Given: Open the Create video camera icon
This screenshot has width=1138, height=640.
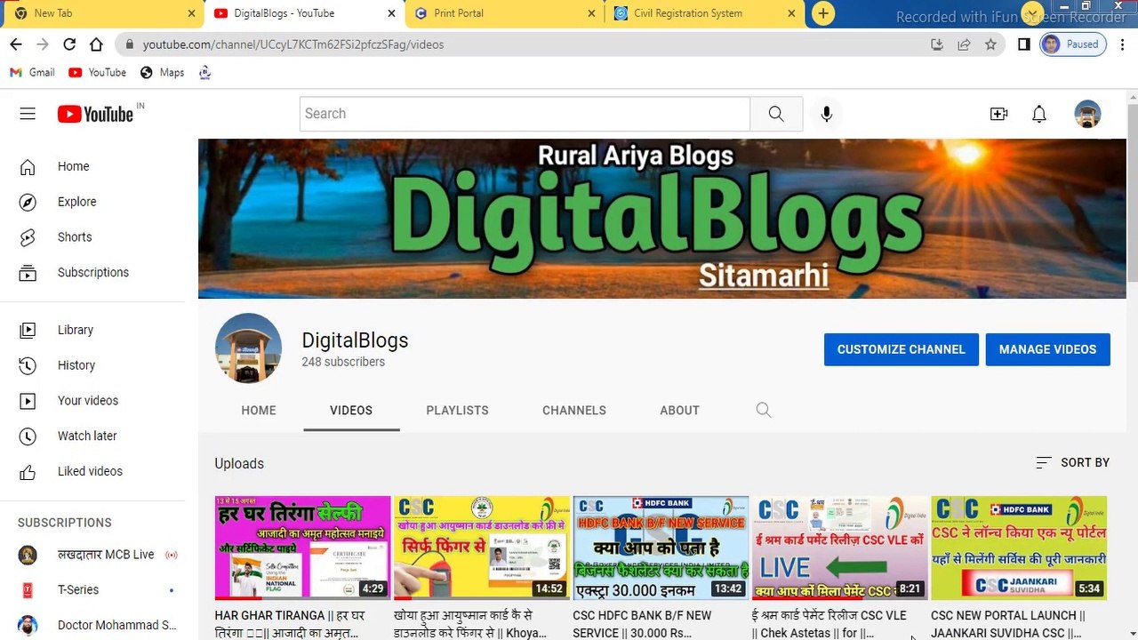Looking at the screenshot, I should [998, 114].
